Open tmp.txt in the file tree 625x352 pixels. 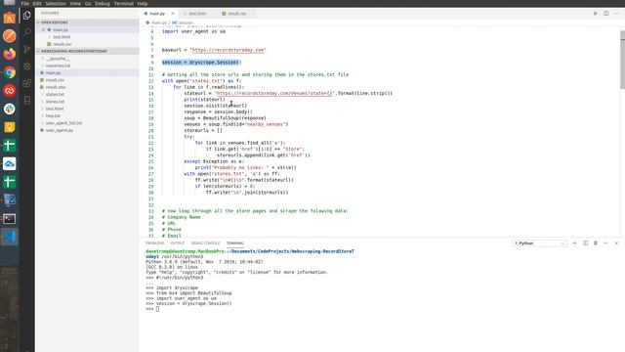(x=53, y=116)
